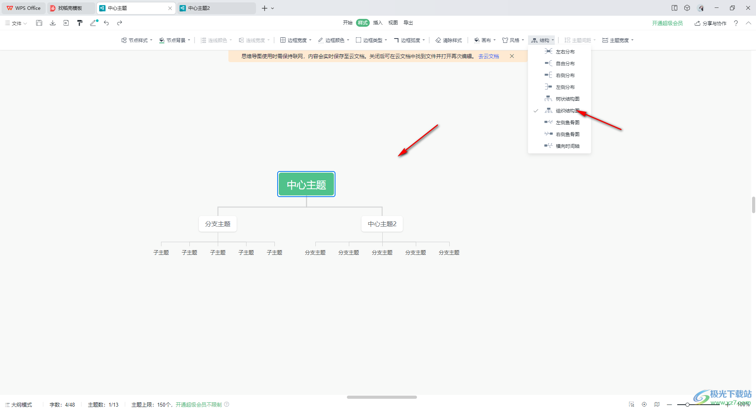The image size is (756, 409).
Task: Click the save icon in the top toolbar
Action: [39, 23]
